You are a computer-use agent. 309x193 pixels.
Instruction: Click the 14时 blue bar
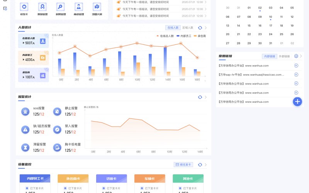click(165, 62)
